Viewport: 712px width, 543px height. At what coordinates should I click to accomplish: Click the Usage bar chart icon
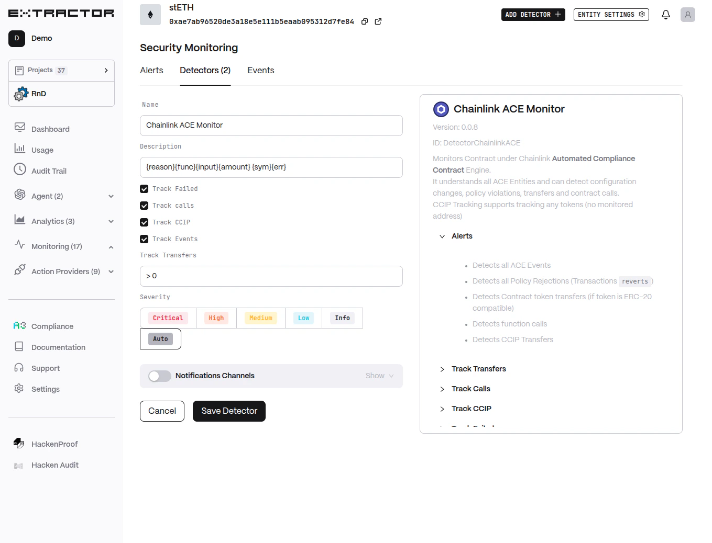pos(20,149)
